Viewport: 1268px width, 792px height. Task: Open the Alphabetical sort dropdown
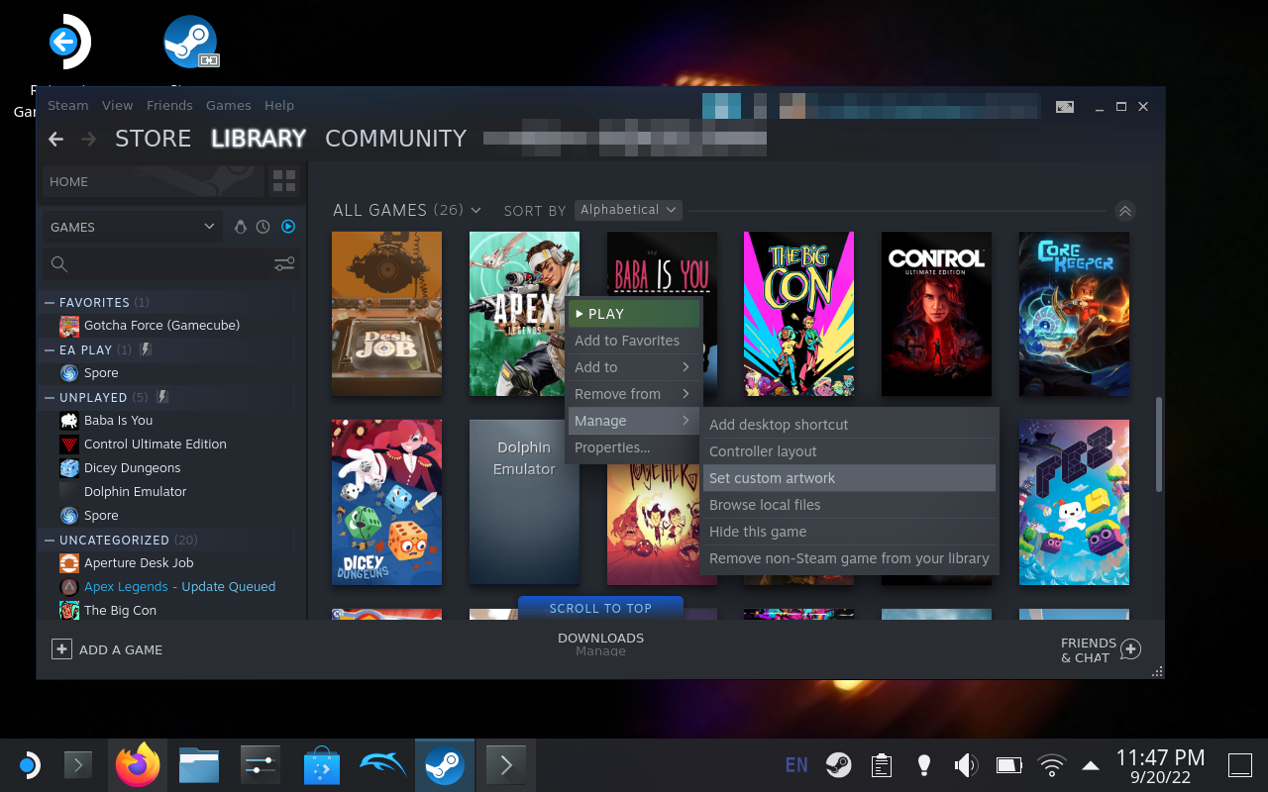point(628,209)
